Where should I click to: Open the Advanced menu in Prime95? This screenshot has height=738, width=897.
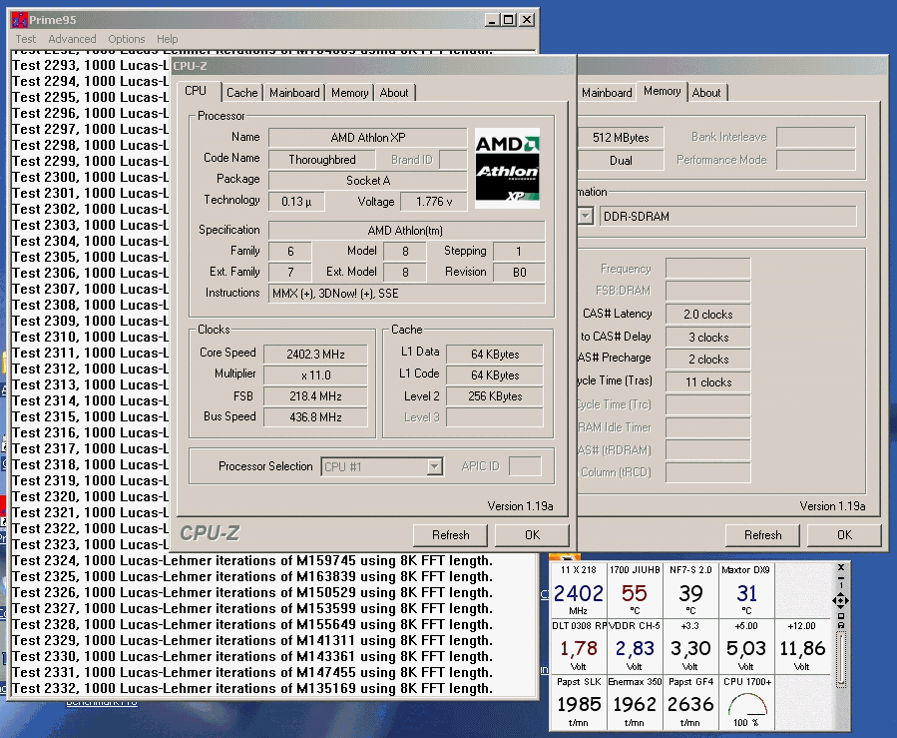72,39
